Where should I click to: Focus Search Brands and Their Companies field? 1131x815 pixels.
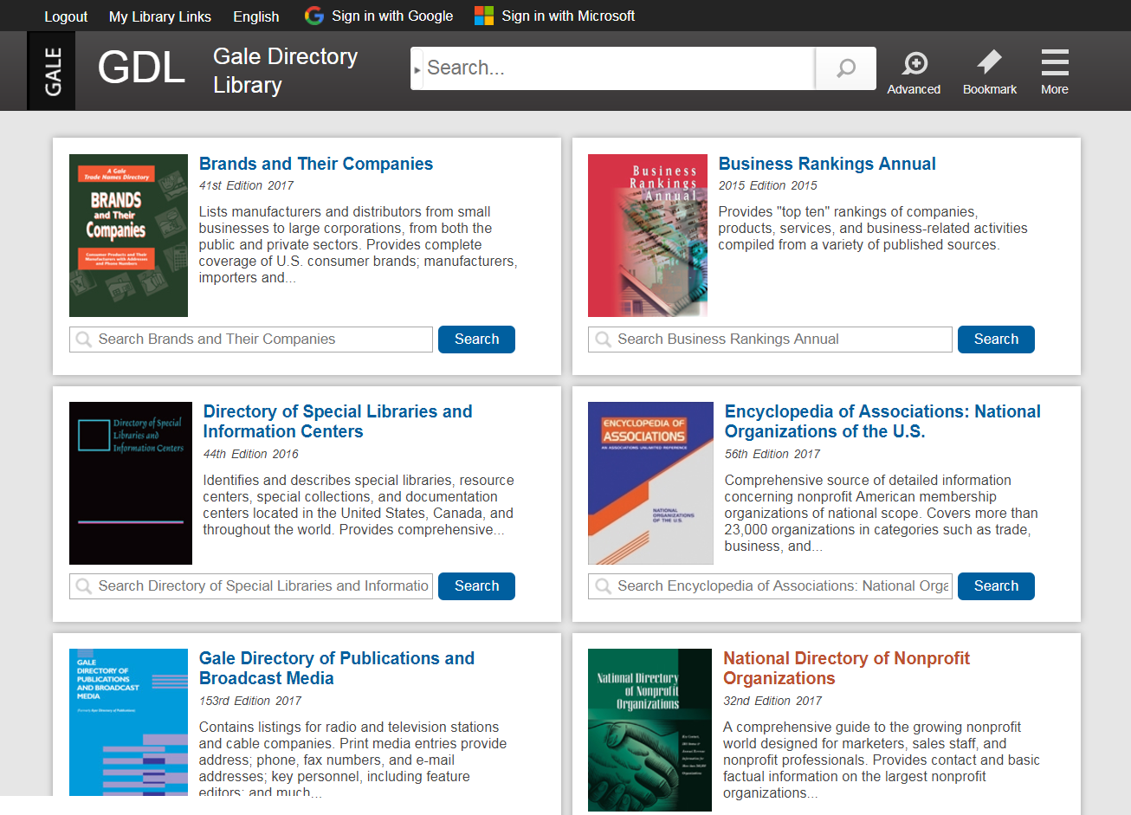tap(251, 340)
